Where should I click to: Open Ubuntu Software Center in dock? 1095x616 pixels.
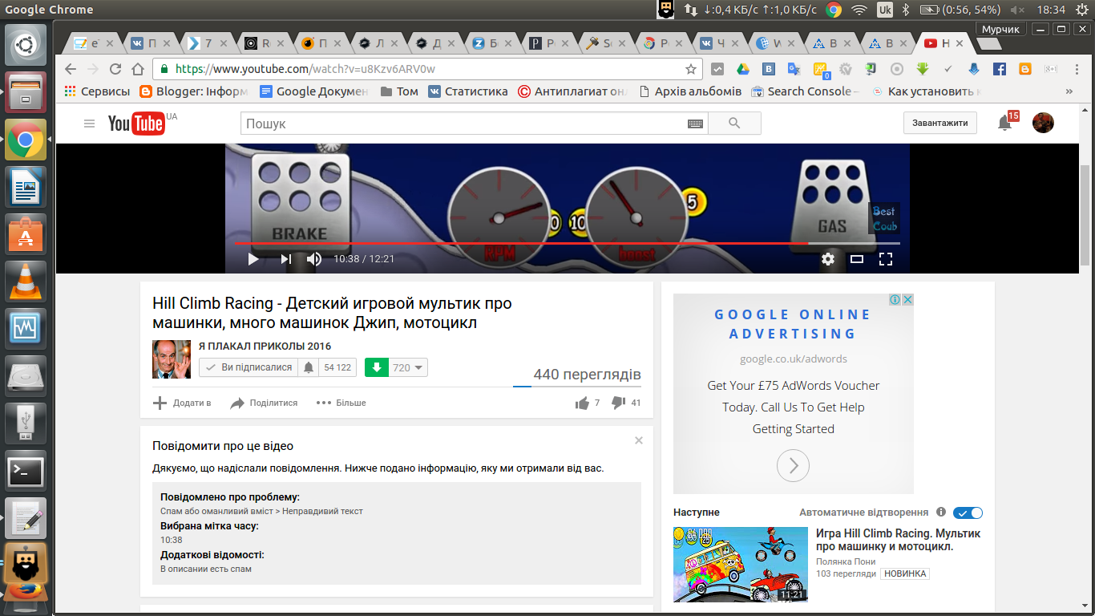(26, 234)
